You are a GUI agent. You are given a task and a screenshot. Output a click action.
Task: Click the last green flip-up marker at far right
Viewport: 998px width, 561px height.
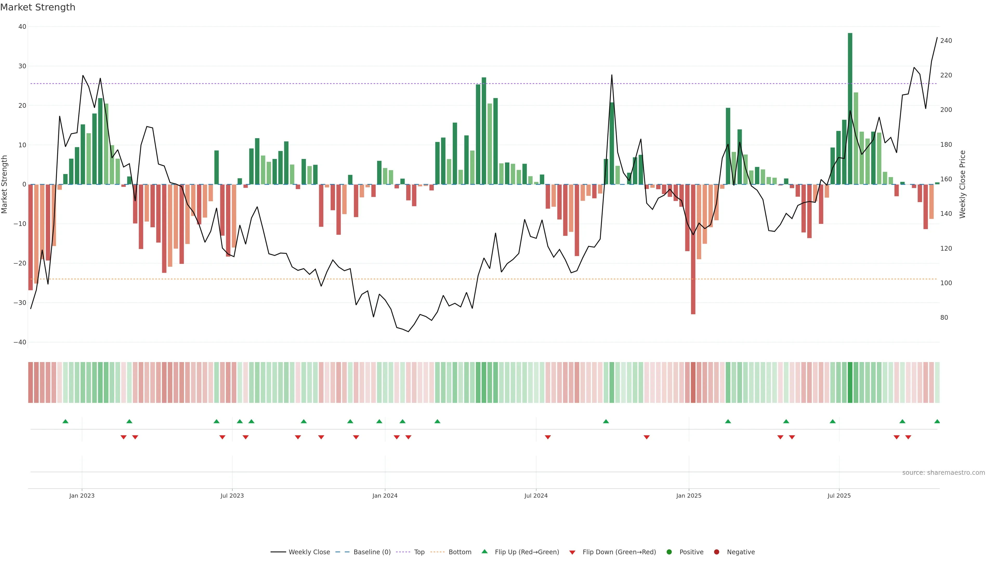(x=937, y=421)
